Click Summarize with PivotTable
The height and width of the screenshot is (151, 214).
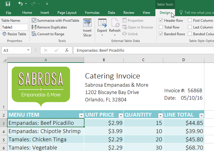[55, 21]
